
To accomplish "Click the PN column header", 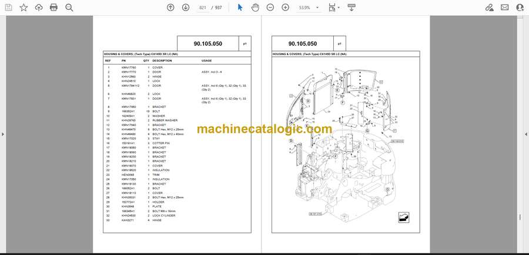I will pos(123,61).
